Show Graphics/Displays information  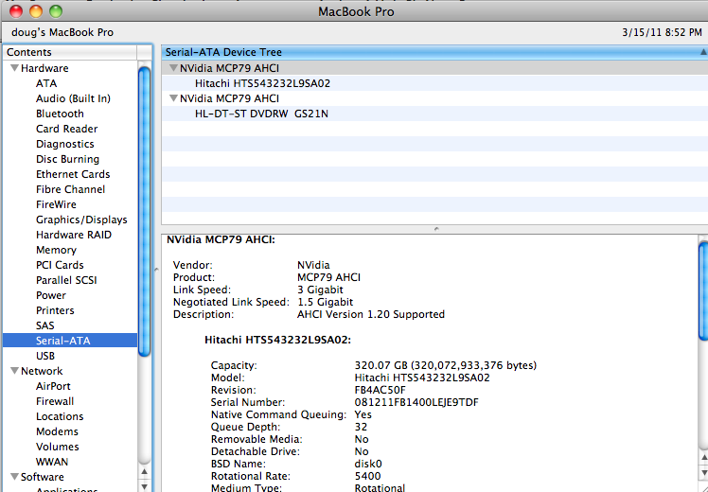(x=81, y=220)
